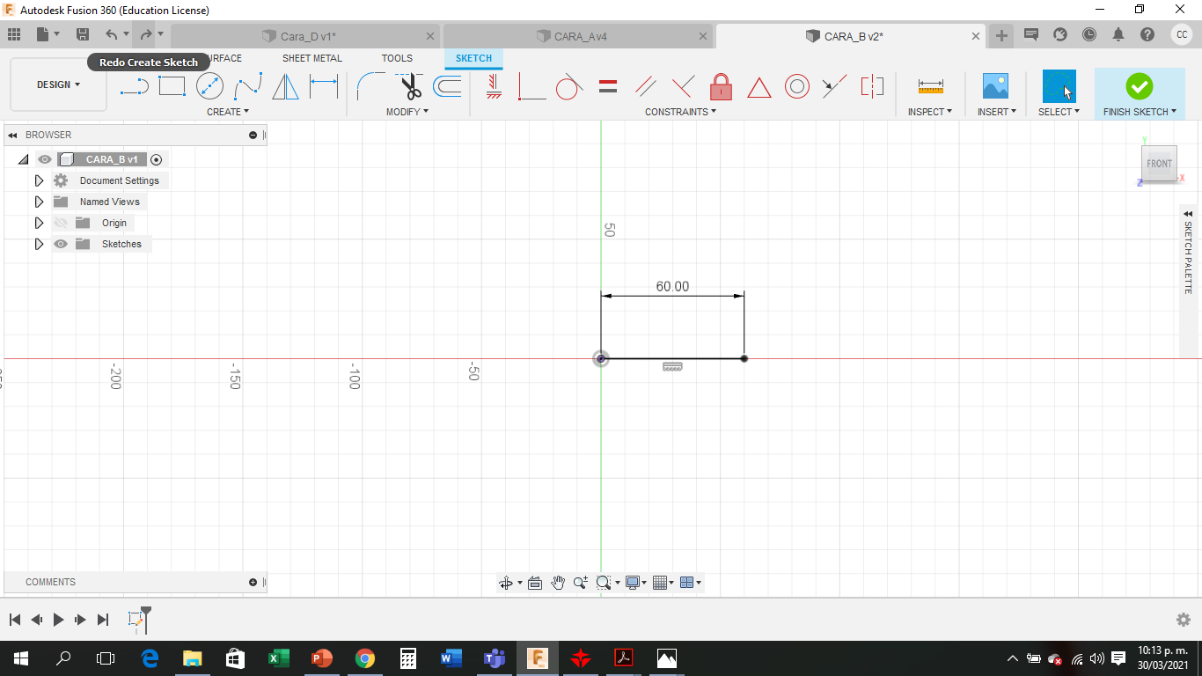This screenshot has width=1202, height=676.
Task: Apply the Fix/Unfix lock constraint
Action: pyautogui.click(x=721, y=86)
